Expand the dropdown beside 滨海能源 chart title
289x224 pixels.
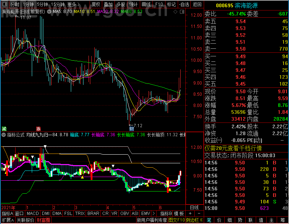[49, 12]
